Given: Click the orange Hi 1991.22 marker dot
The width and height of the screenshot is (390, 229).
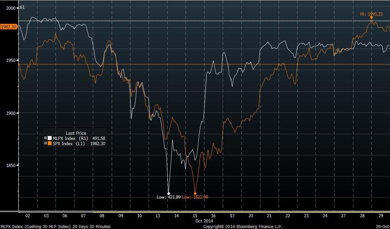Looking at the screenshot, I should [x=371, y=17].
